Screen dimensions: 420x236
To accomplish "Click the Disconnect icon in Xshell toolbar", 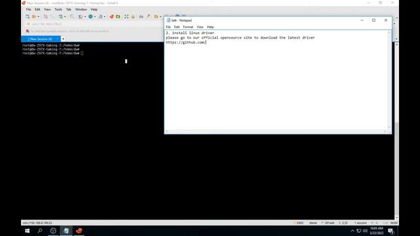I will 45,16.
